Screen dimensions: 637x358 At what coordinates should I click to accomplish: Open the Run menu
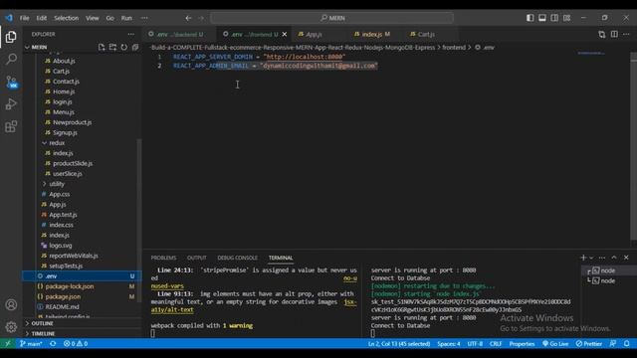click(x=126, y=18)
